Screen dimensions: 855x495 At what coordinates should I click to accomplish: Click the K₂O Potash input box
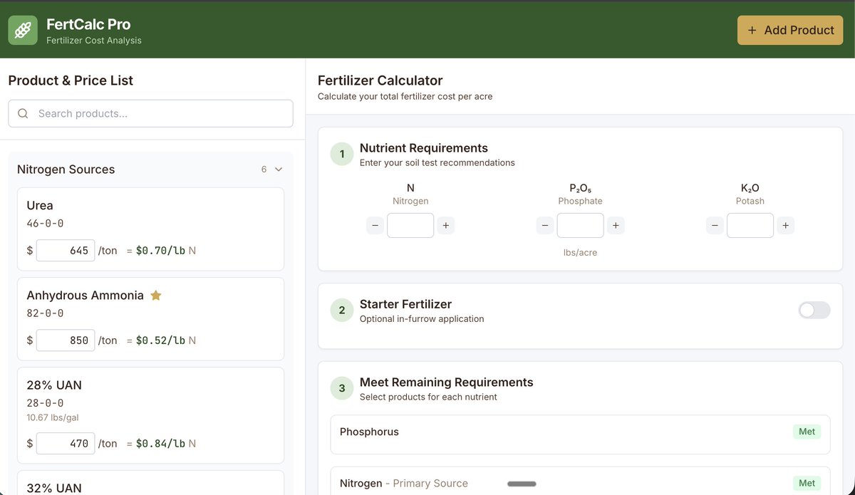[750, 226]
